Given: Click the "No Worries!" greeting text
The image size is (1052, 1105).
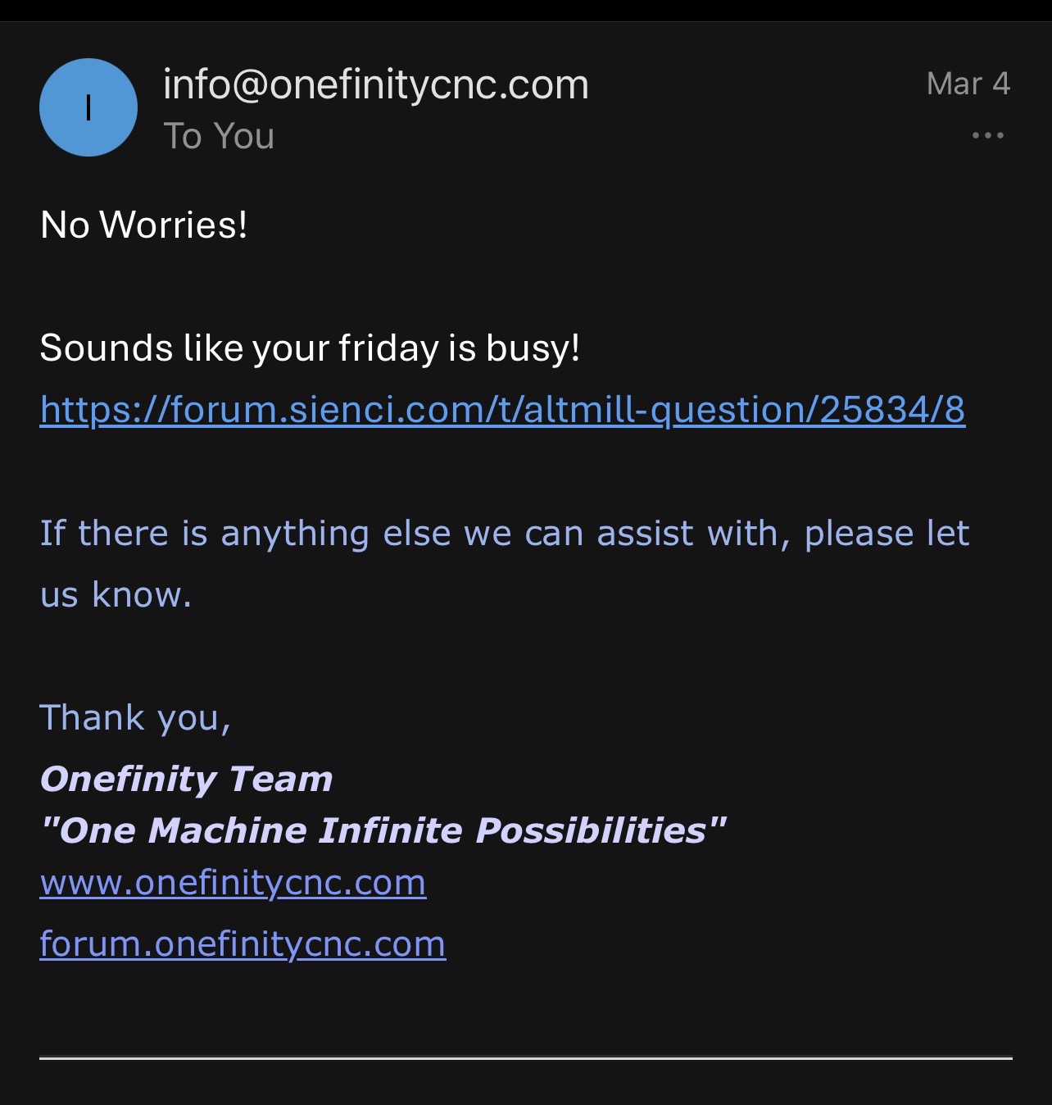Looking at the screenshot, I should [x=144, y=225].
